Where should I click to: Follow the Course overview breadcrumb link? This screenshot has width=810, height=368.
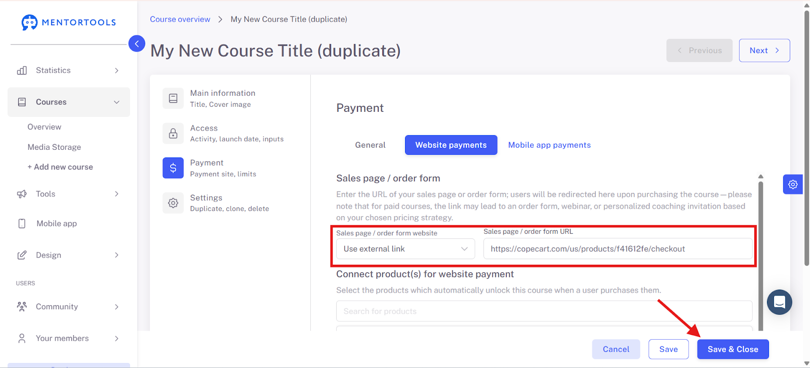tap(180, 19)
